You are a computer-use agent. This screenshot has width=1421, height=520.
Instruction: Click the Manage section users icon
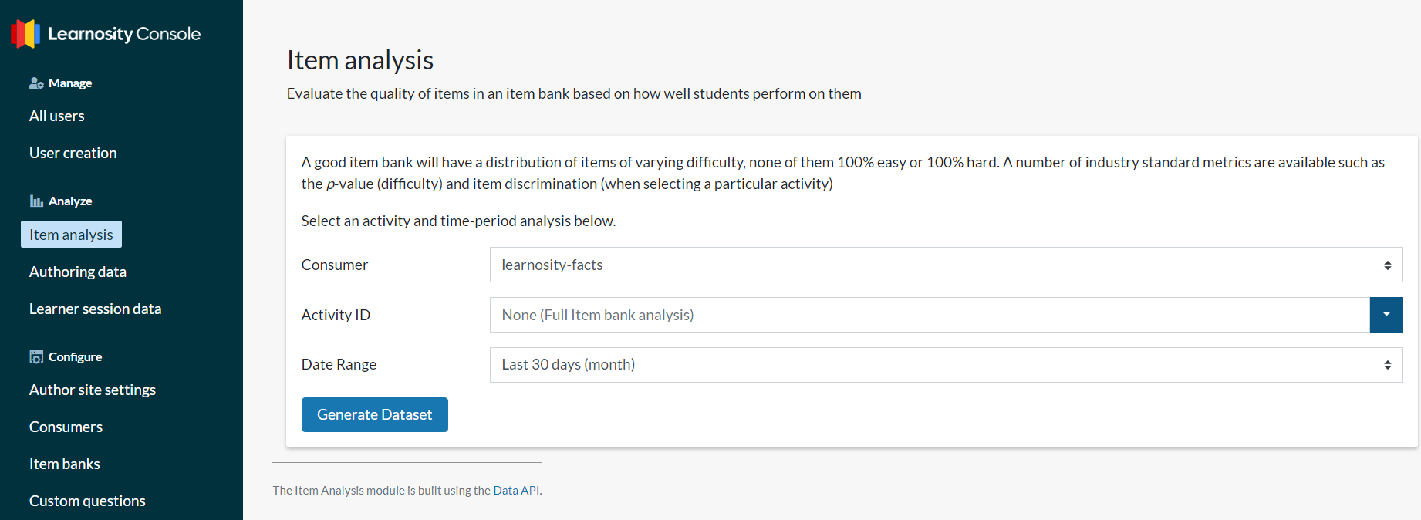[36, 83]
